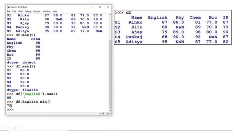233x131 pixels.
Task: Open the Shell menu
Action: coord(20,11)
